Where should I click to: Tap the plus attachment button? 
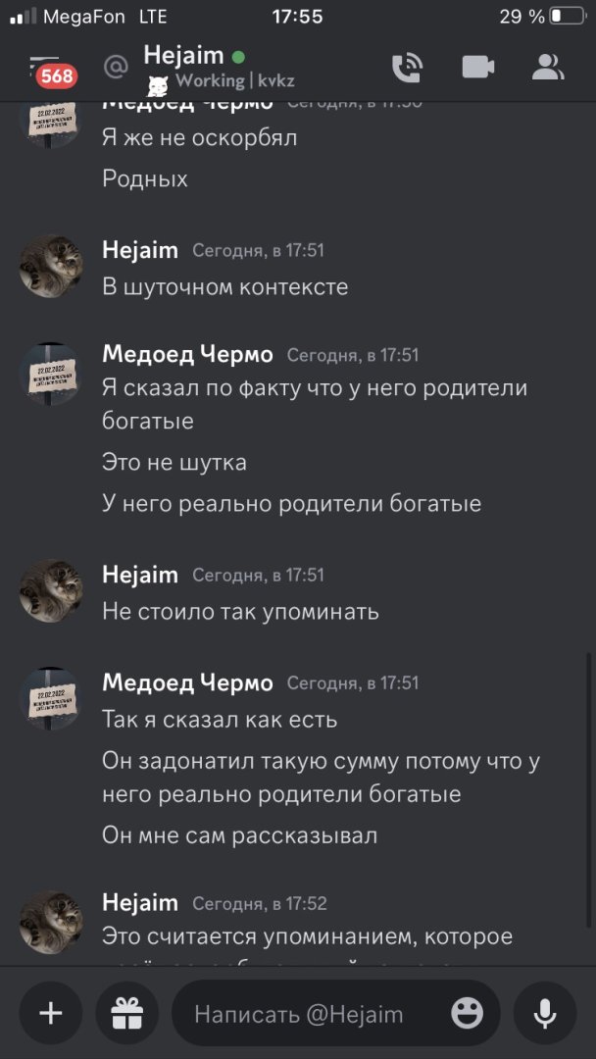click(51, 1013)
